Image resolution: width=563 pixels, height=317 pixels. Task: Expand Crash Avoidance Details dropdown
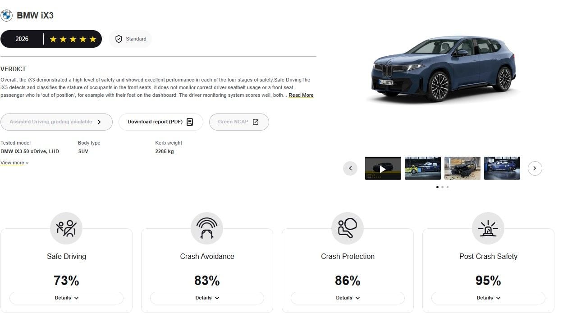(207, 298)
